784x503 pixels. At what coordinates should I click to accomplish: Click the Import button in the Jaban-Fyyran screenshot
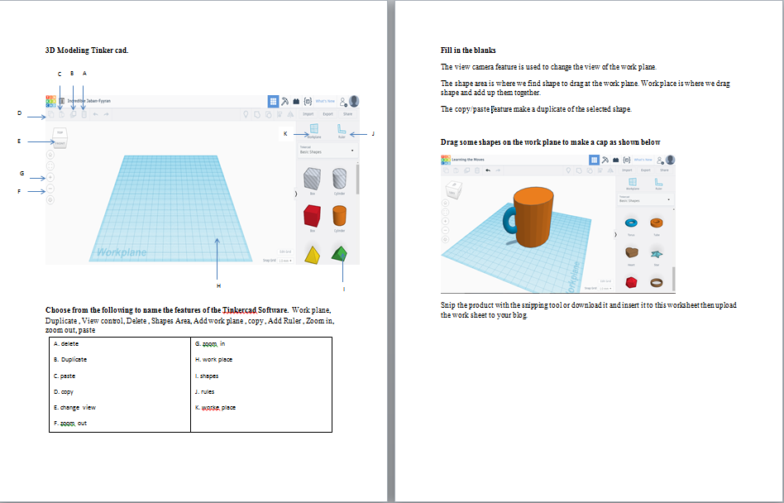pos(308,114)
